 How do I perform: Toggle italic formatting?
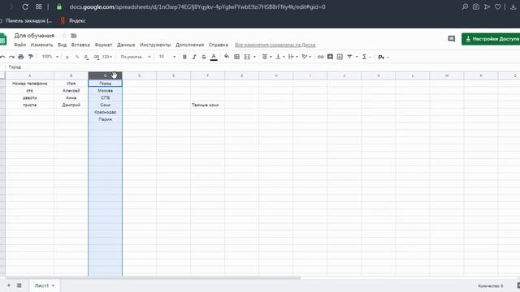[194, 57]
